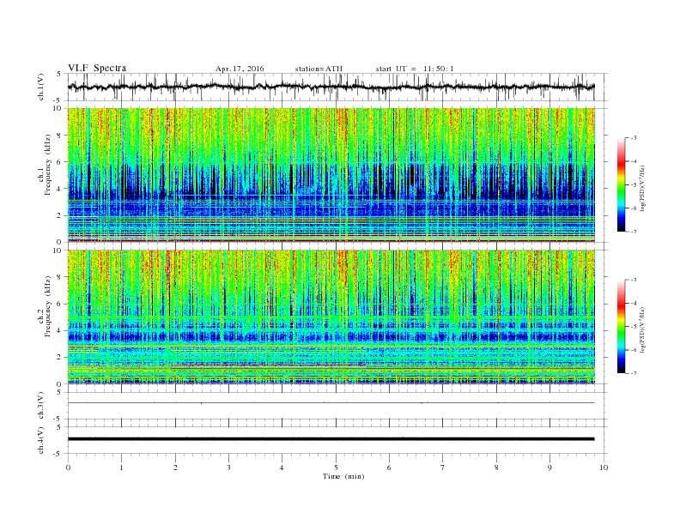Click the time axis tick label '3'
This screenshot has height=525, width=680.
click(x=228, y=468)
